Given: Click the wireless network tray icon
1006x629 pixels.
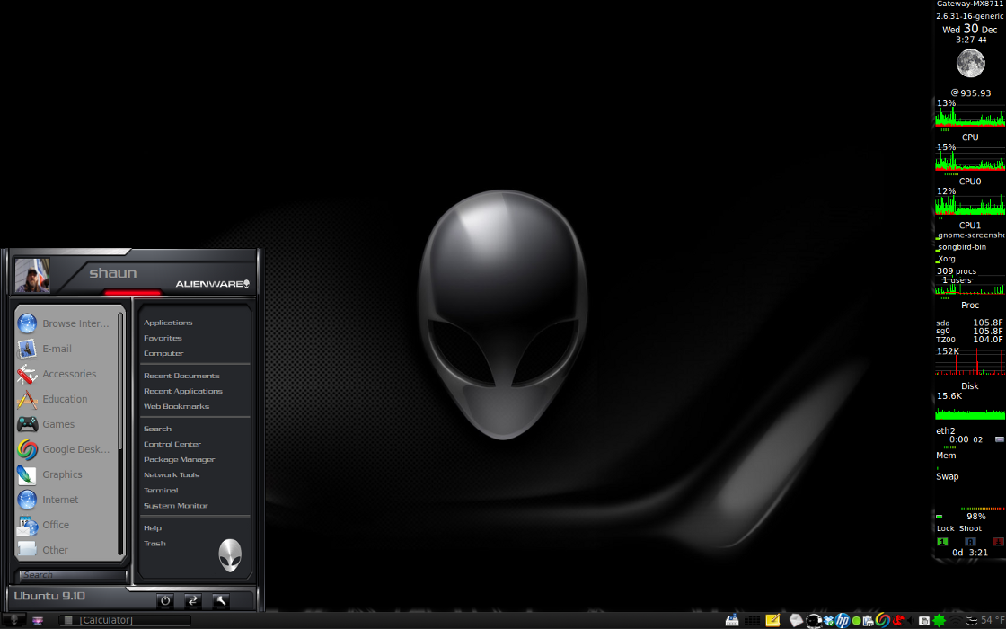Looking at the screenshot, I should [x=956, y=620].
